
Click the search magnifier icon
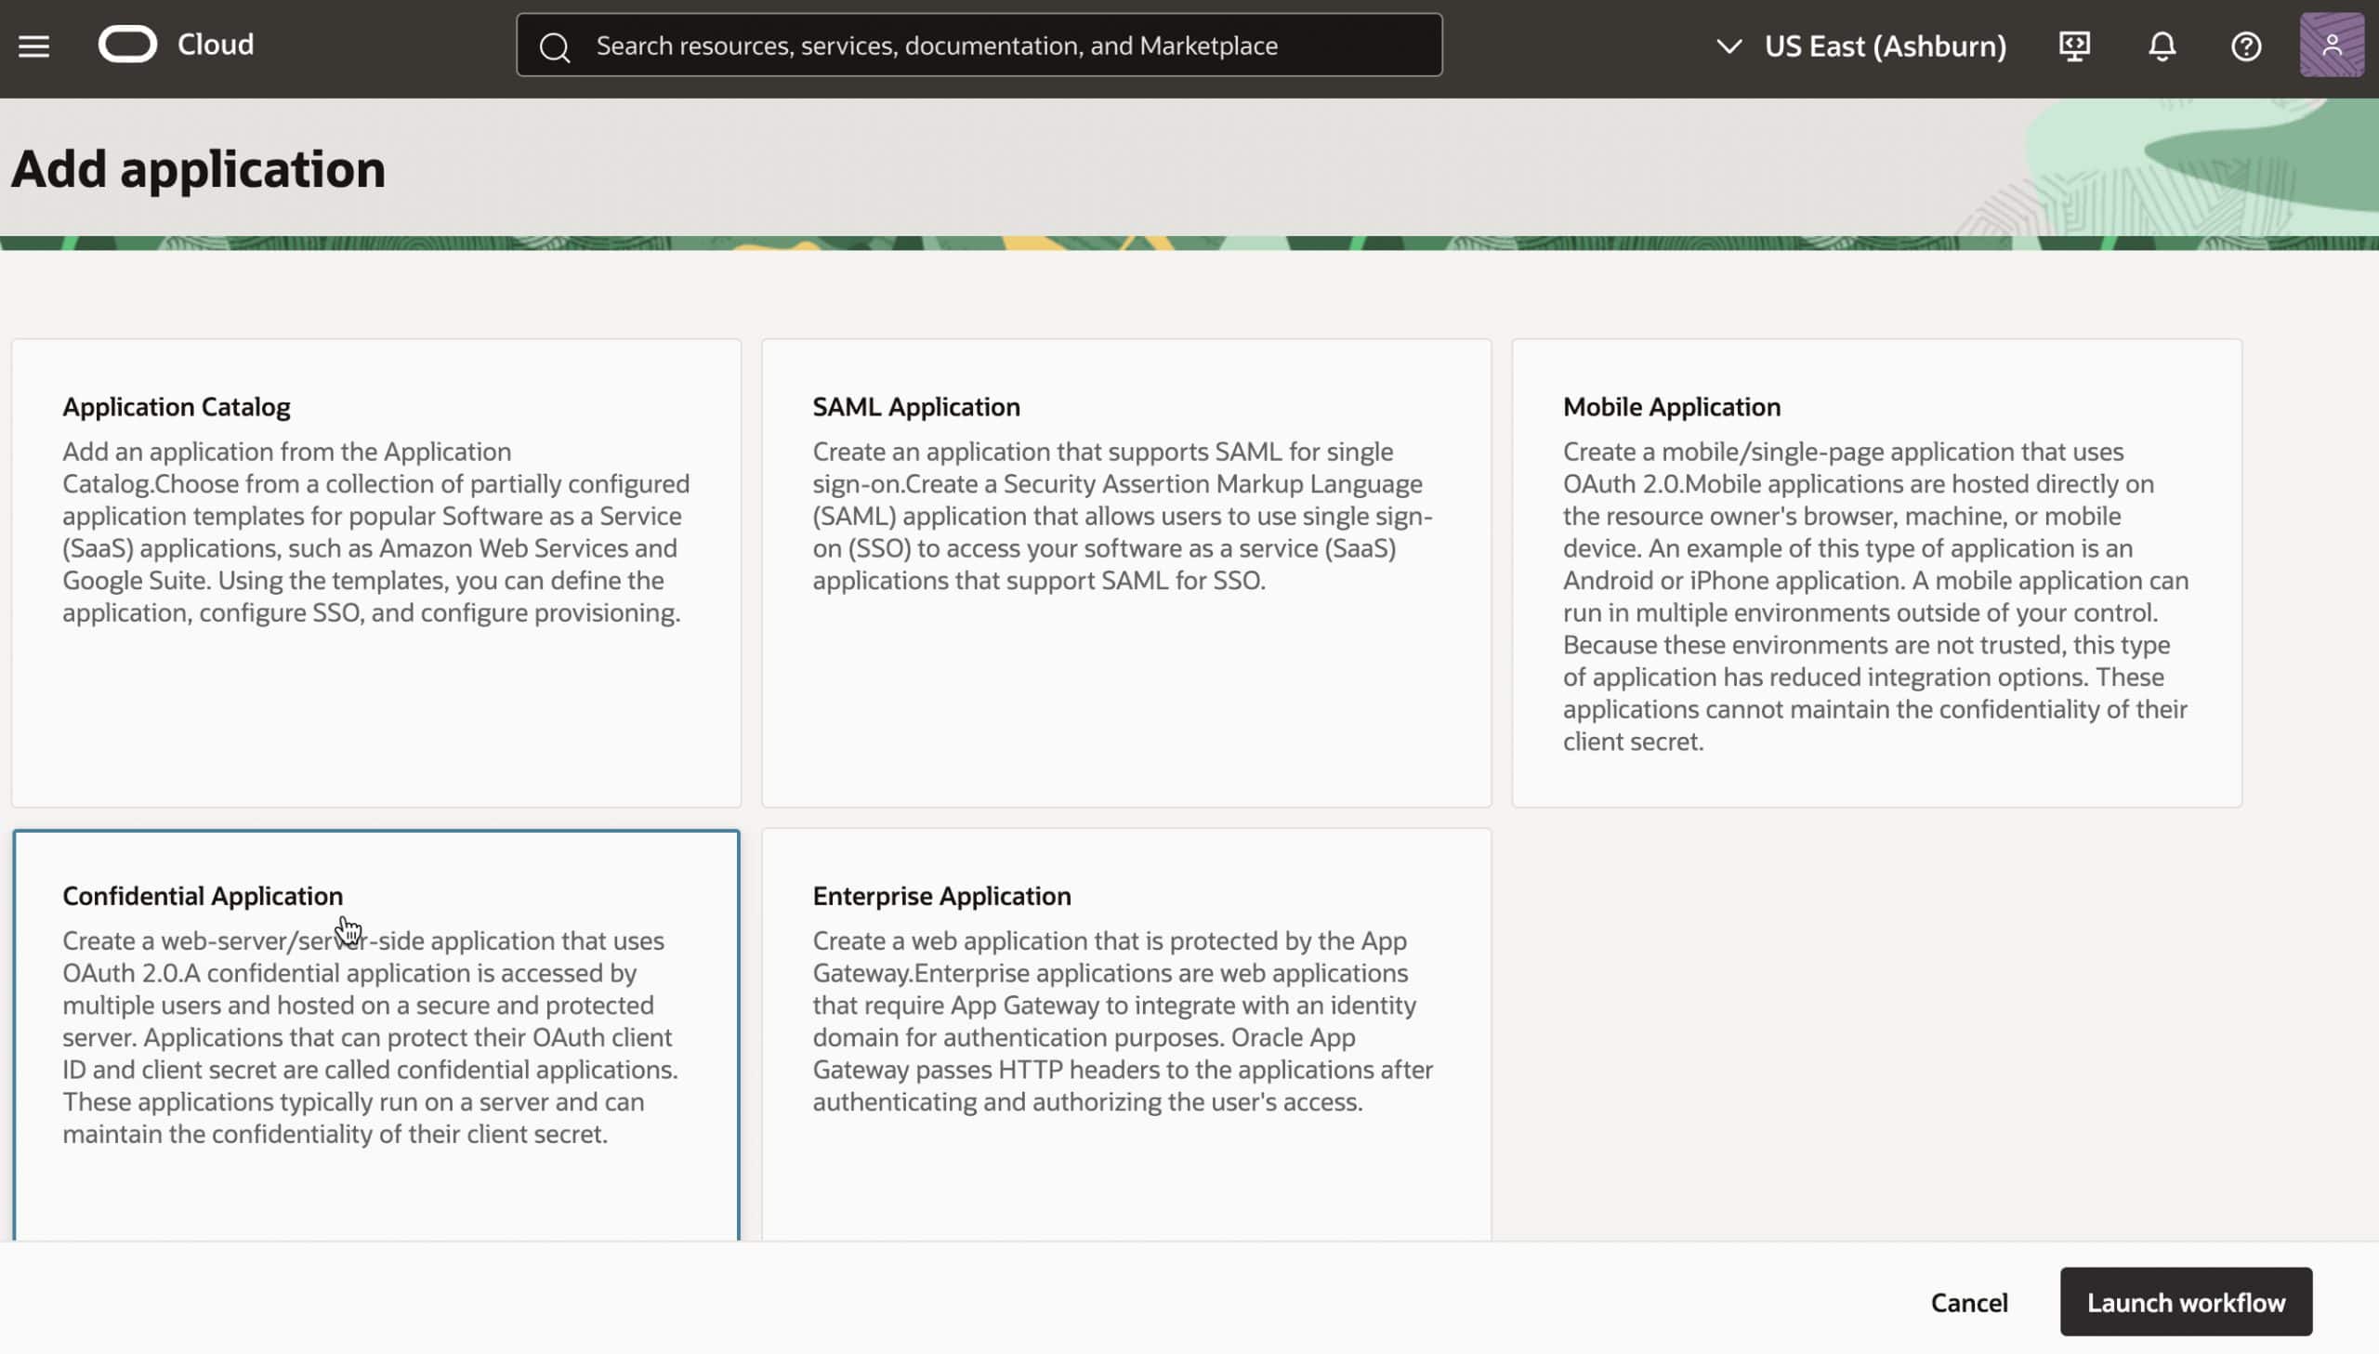pos(555,46)
